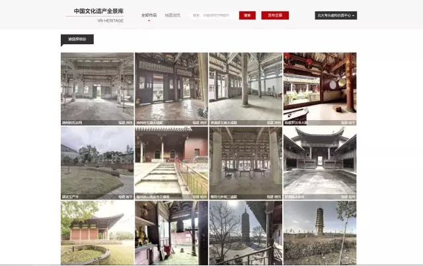View the hall with single central wooden column
Screen dimensions: 423x266
[x=245, y=88]
